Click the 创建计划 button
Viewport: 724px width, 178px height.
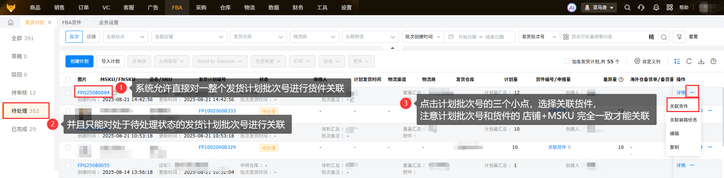79,61
